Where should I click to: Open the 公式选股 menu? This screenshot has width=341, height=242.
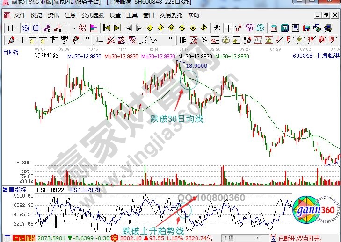point(92,15)
